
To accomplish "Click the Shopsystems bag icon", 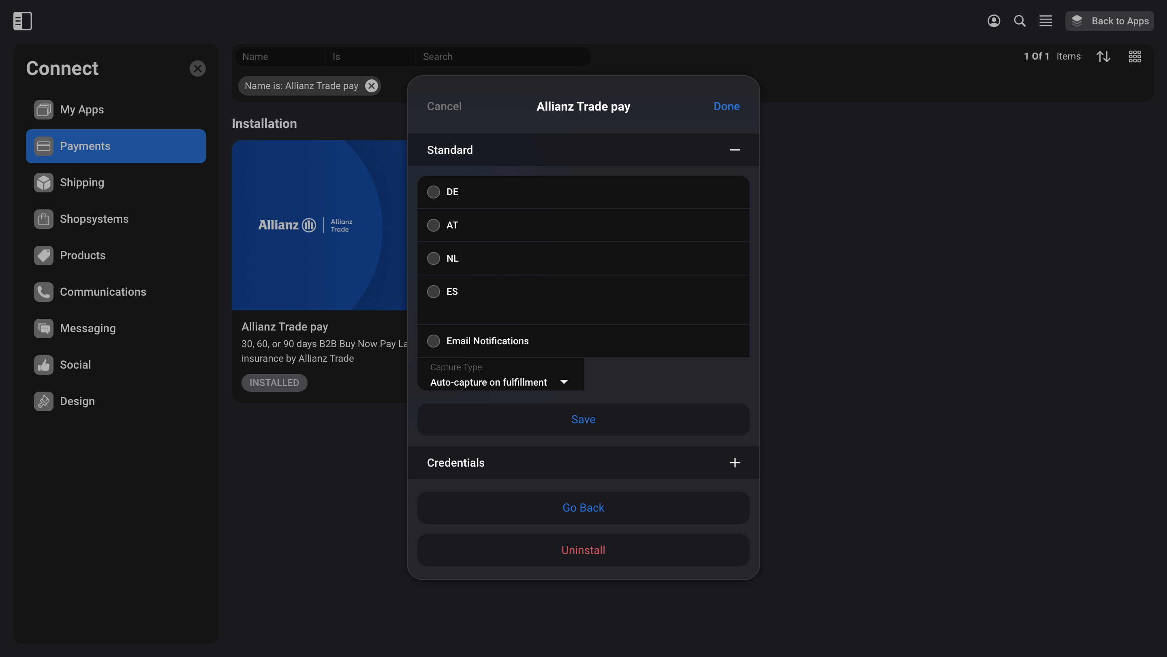I will 43,219.
